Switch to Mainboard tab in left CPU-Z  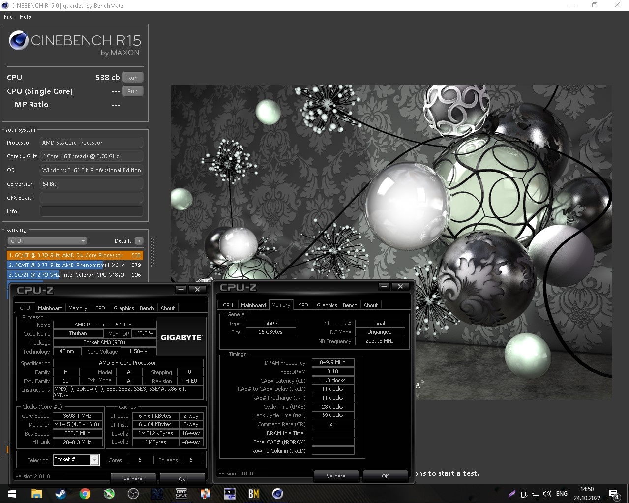pos(50,308)
